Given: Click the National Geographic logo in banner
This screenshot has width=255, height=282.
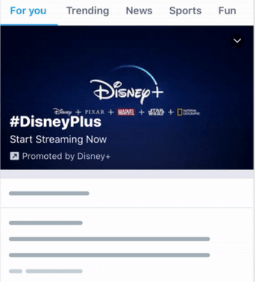Looking at the screenshot, I should click(188, 112).
